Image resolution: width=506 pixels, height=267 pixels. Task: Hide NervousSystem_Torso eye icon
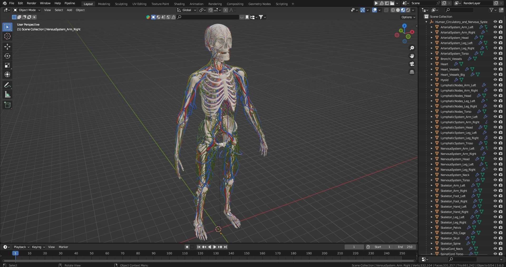pyautogui.click(x=495, y=180)
